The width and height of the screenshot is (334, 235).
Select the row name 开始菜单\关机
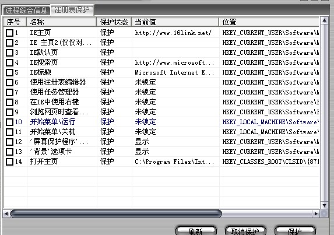click(52, 132)
